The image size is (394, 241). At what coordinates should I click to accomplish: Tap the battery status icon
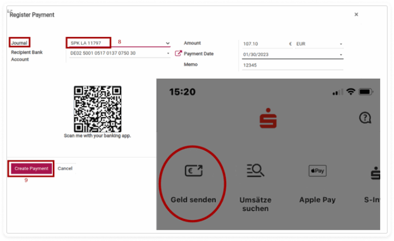click(x=366, y=92)
